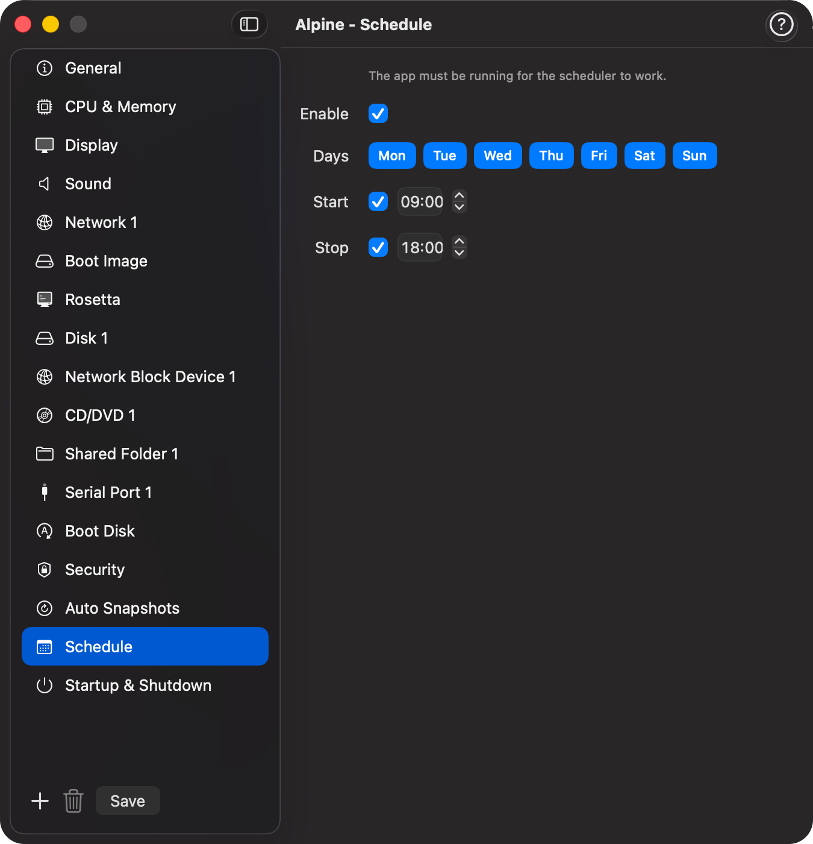Decrease Stop time with down stepper arrow
This screenshot has width=813, height=844.
(459, 253)
